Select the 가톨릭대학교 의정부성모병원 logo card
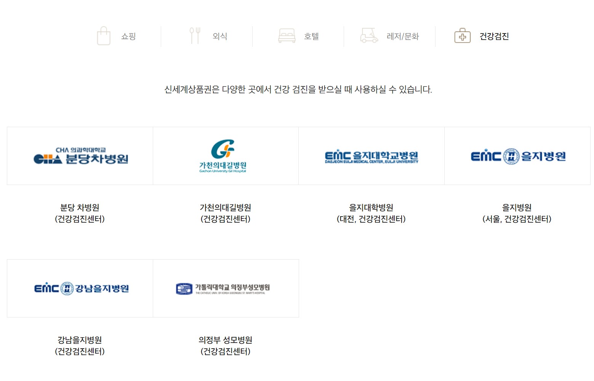The image size is (594, 381). [226, 289]
